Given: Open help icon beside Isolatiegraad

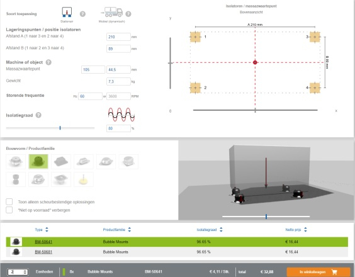Looking at the screenshot, I should click(x=38, y=115).
